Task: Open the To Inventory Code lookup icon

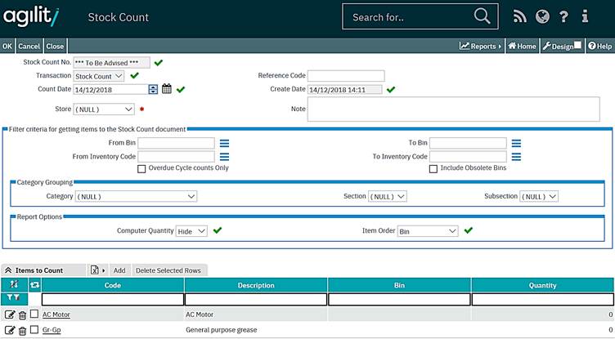Action: (516, 156)
